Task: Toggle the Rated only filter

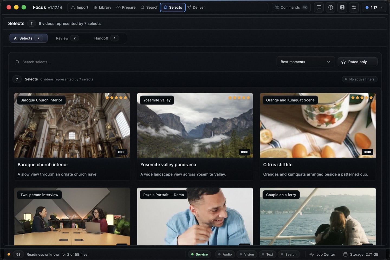Action: coord(357,62)
